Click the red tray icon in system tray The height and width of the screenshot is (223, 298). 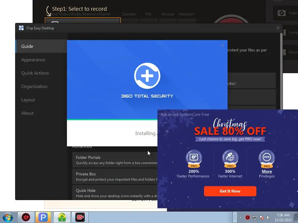click(247, 217)
